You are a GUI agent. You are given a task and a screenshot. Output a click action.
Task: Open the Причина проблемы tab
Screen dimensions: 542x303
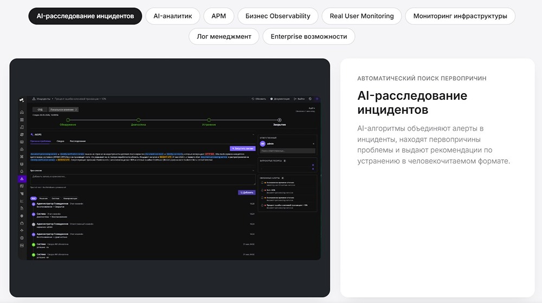tap(41, 141)
